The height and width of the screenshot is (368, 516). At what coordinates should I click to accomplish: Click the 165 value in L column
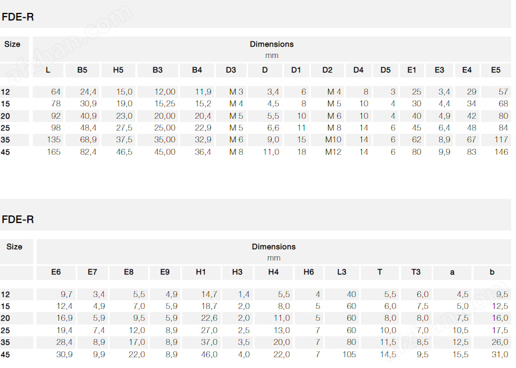[54, 152]
